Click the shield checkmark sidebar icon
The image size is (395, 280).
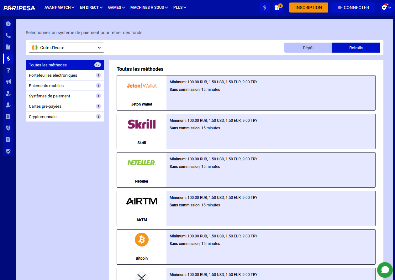[x=8, y=151]
